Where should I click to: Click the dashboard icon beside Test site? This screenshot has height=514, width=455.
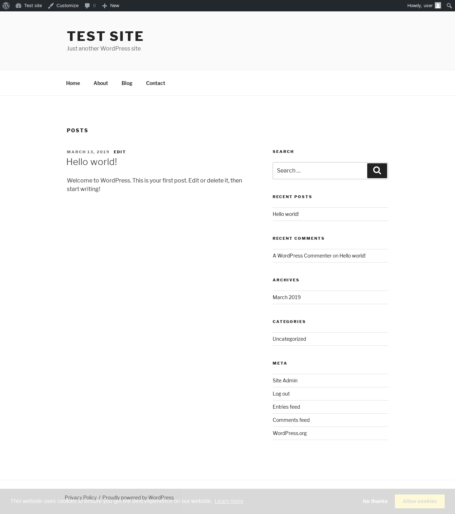(18, 6)
